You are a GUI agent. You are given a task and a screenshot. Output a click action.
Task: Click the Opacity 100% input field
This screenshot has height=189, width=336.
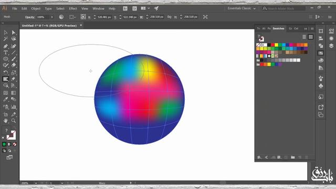[43, 17]
